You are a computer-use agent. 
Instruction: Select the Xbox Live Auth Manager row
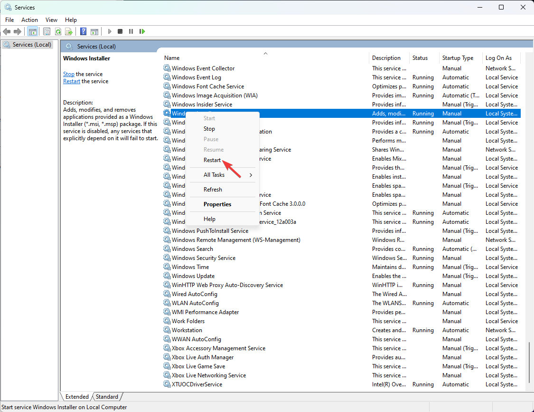(342, 357)
